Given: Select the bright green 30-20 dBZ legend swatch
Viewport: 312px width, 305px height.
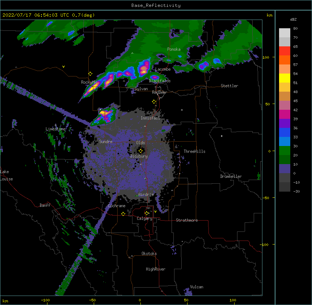Looking at the screenshot, I should tap(284, 151).
